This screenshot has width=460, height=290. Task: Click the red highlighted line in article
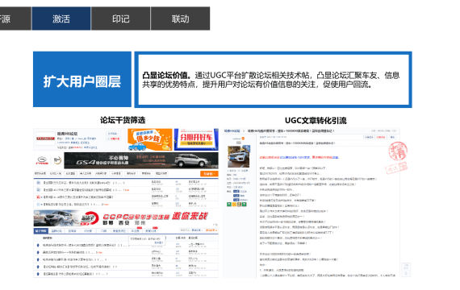click(x=299, y=157)
